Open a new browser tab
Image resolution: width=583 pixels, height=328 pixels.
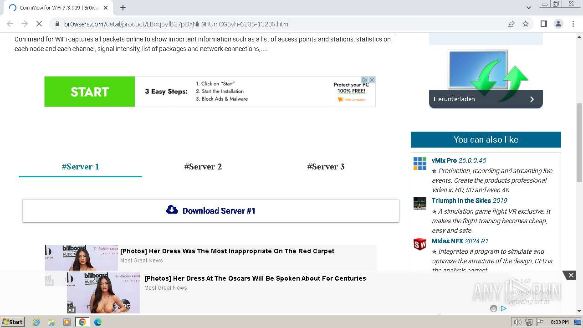[x=123, y=8]
